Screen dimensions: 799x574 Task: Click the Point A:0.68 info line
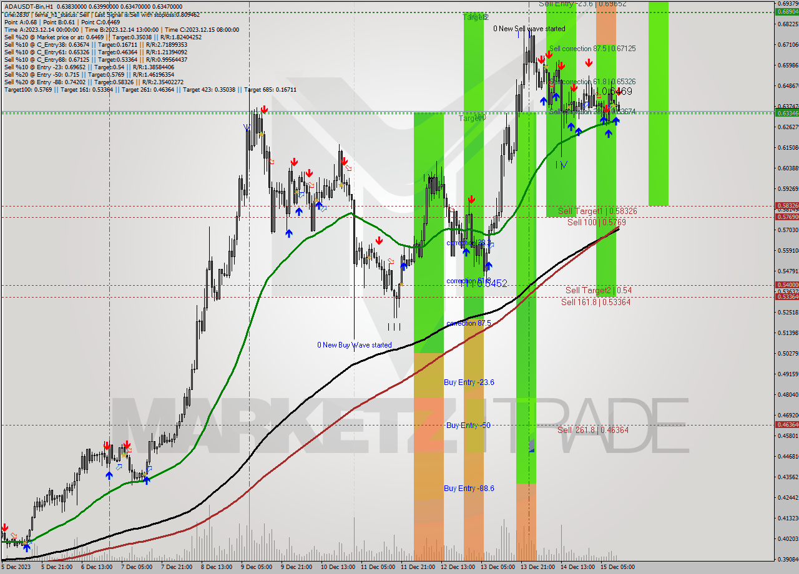62,22
